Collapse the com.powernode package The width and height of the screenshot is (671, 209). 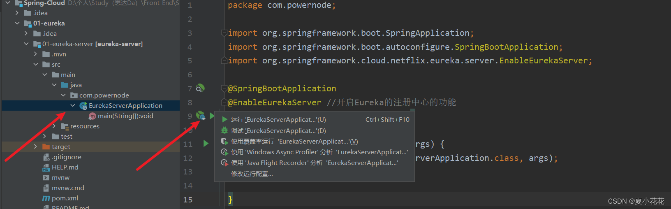point(63,95)
